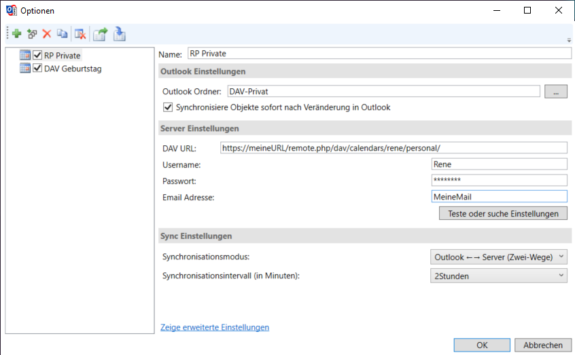Click into the DAV URL field
575x355 pixels.
pyautogui.click(x=394, y=147)
